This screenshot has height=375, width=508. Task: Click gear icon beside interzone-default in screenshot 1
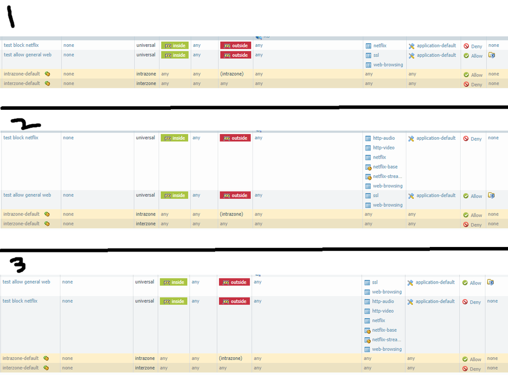coord(47,83)
